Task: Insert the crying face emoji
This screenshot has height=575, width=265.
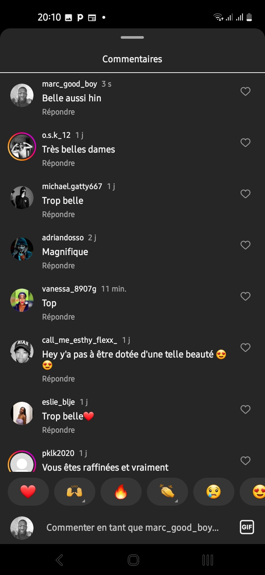Action: (213, 492)
